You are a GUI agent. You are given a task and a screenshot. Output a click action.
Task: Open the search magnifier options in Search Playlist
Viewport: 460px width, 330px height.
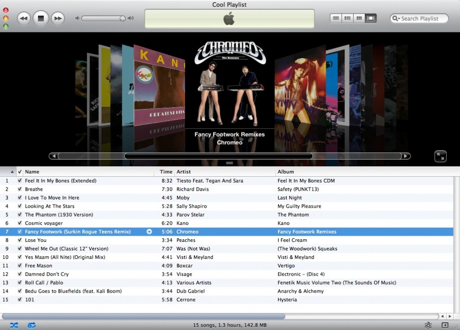(x=395, y=18)
